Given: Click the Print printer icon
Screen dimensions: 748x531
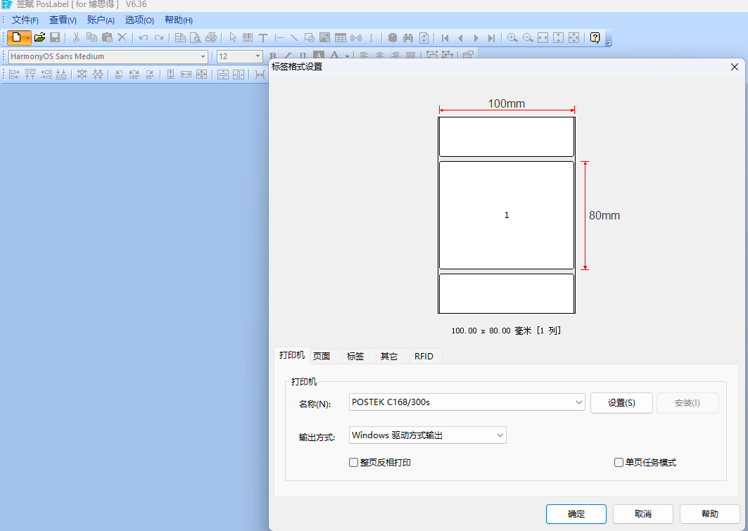Looking at the screenshot, I should point(211,38).
